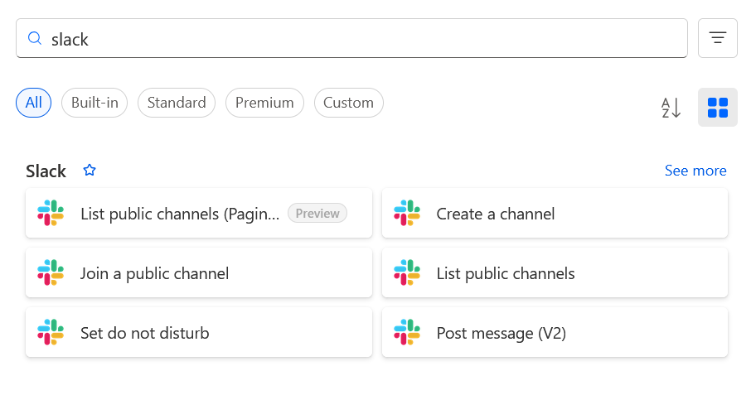Select the All filter pill
This screenshot has height=395, width=751.
[33, 103]
